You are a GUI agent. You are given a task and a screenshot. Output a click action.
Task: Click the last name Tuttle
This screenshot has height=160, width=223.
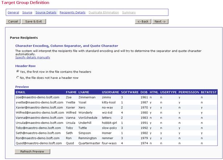coord(83,128)
